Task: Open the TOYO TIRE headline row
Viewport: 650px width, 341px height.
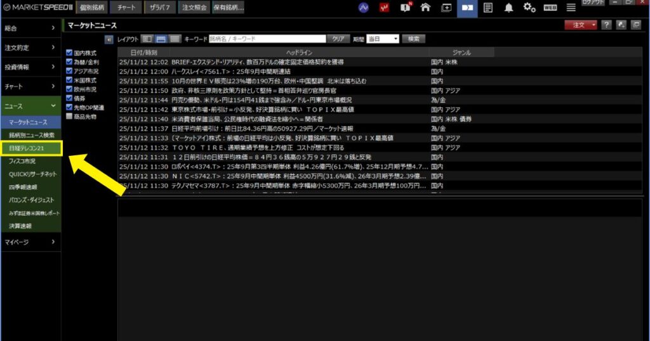Action: point(380,148)
